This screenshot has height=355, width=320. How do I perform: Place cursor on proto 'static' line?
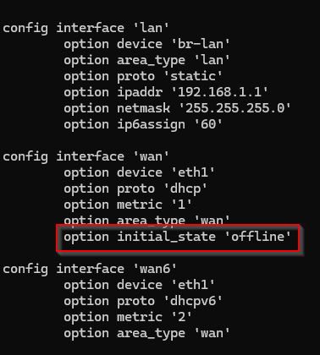tap(143, 77)
